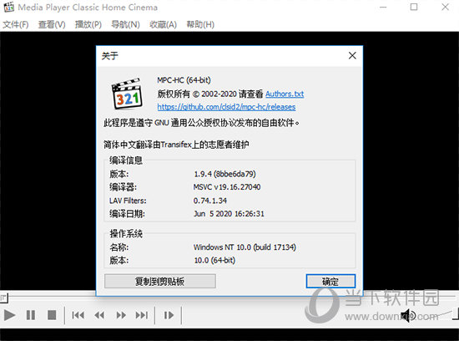
Task: Open the 导航(N) menu
Action: coord(125,24)
